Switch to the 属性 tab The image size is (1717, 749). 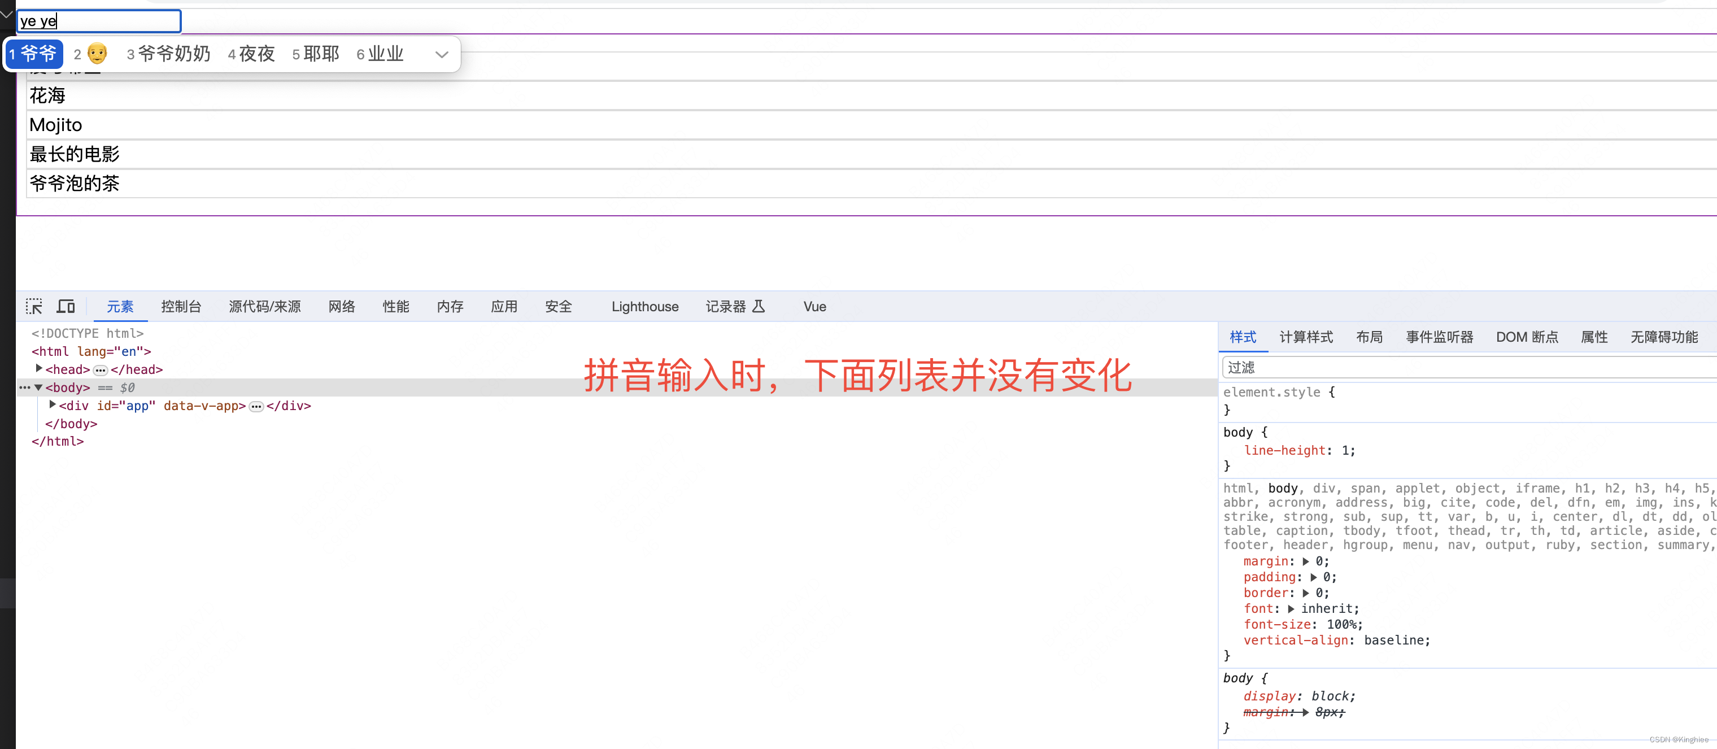click(1594, 337)
